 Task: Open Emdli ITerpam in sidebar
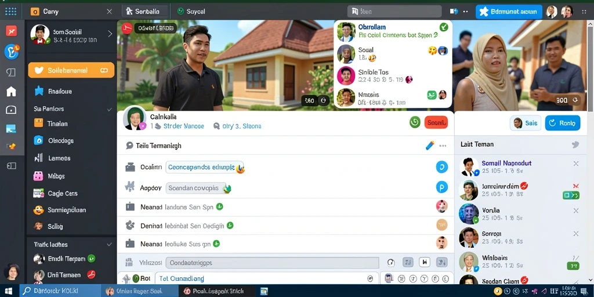(x=64, y=259)
